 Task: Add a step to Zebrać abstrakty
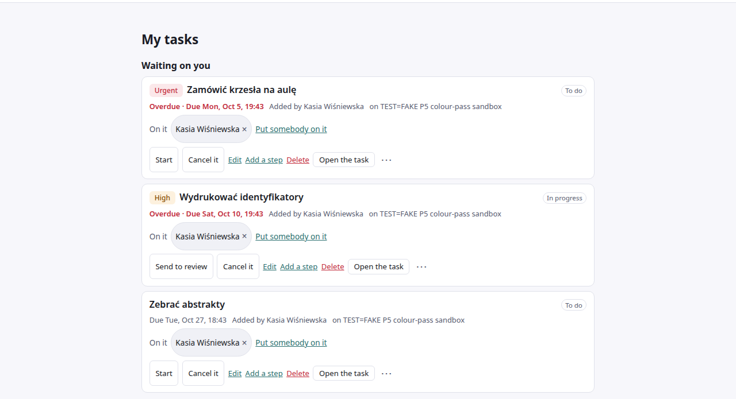pyautogui.click(x=264, y=374)
